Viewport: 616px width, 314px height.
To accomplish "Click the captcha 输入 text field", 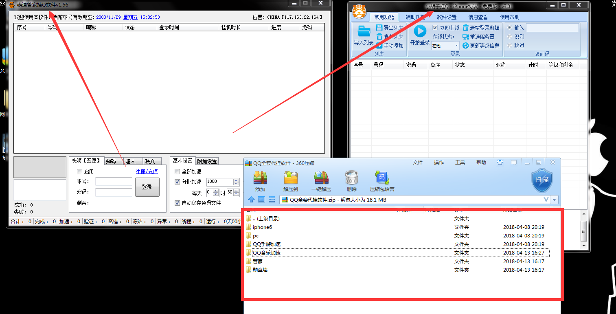I will point(552,28).
